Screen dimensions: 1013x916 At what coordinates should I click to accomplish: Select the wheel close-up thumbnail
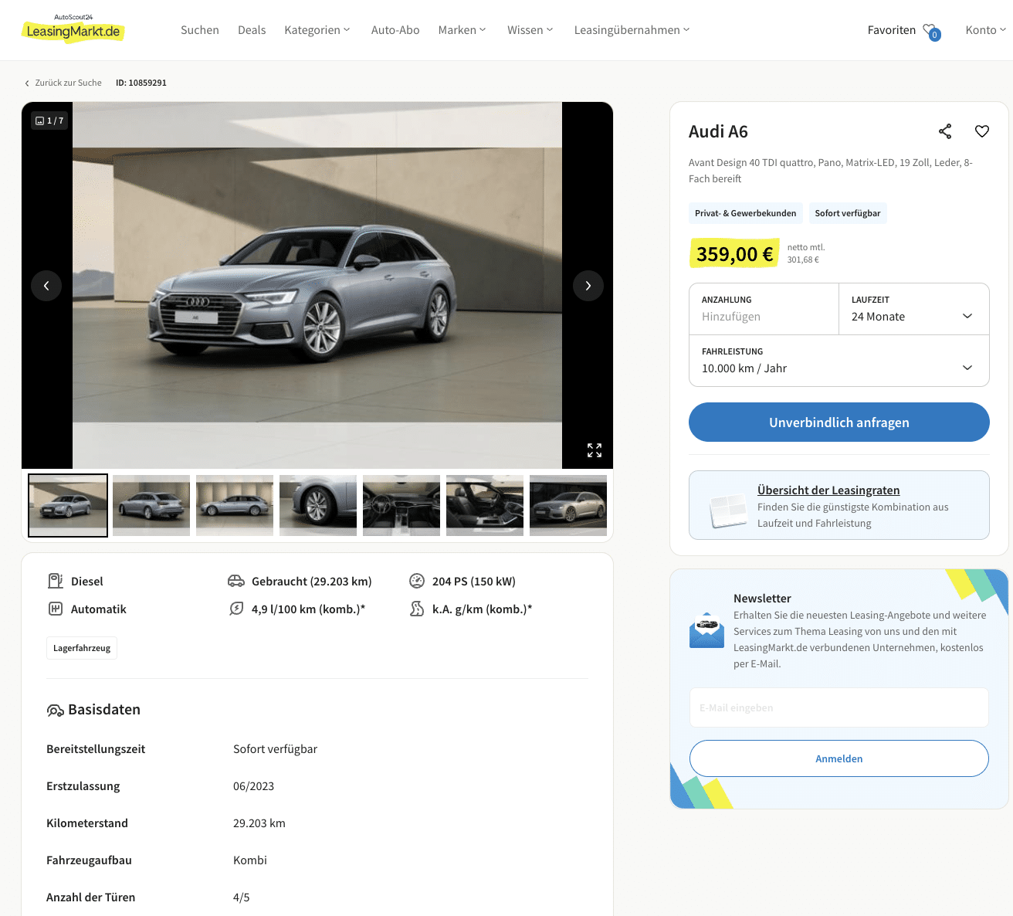(x=318, y=505)
